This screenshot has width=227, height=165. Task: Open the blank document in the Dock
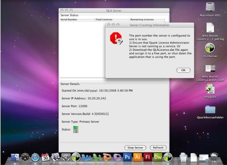pos(194,158)
